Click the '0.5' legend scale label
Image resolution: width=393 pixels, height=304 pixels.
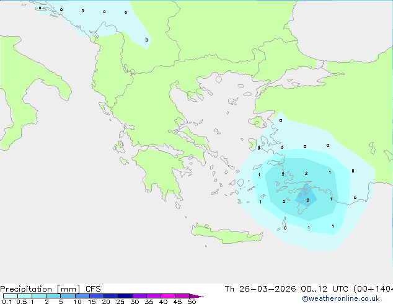pyautogui.click(x=22, y=302)
